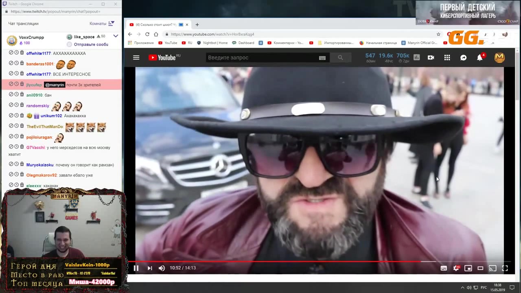Open a new Chrome tab
The width and height of the screenshot is (521, 293).
(x=197, y=24)
